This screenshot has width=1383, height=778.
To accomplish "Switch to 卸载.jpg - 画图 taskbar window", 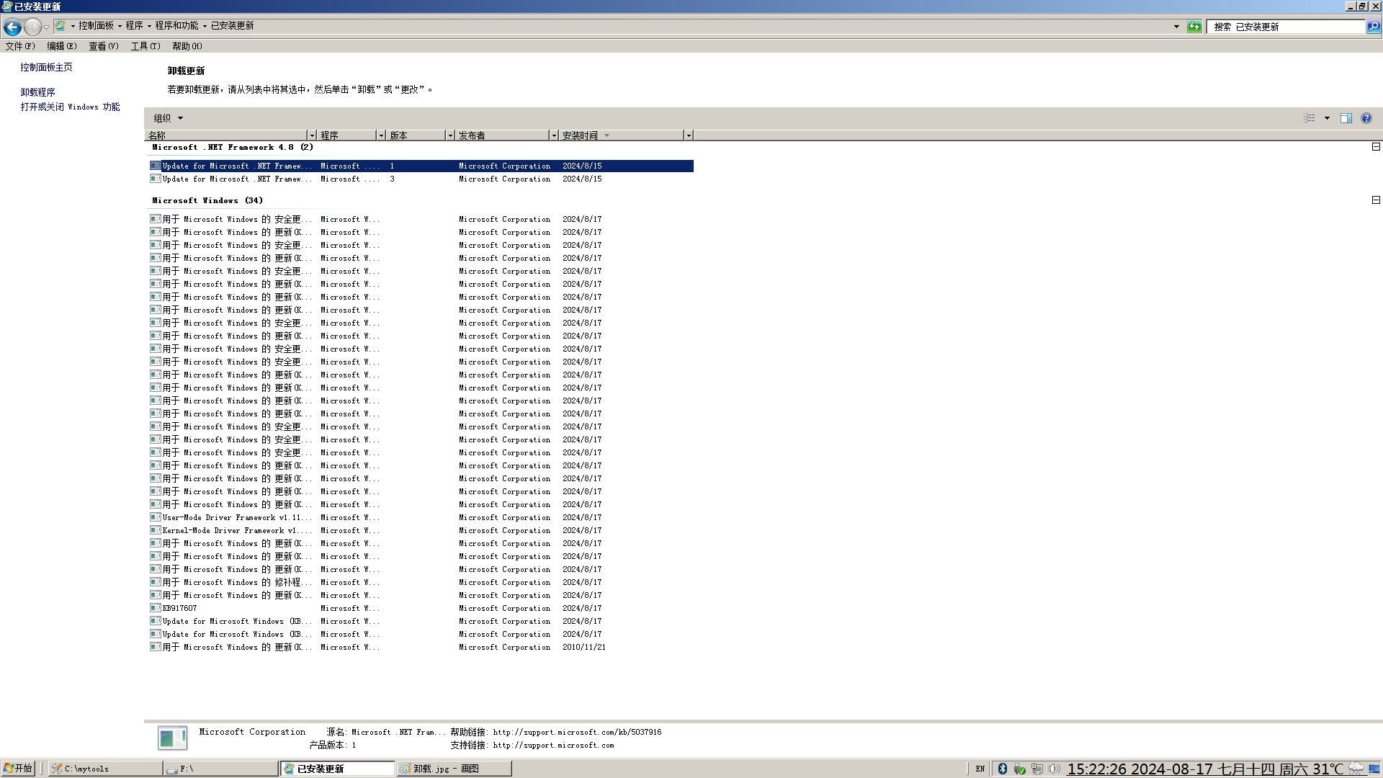I will (454, 769).
